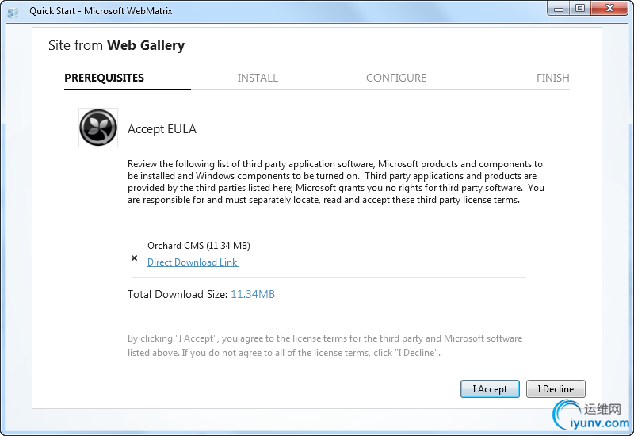Screen dimensions: 634x436
Task: Click the WebMatrix icon in title bar
Action: pos(13,12)
